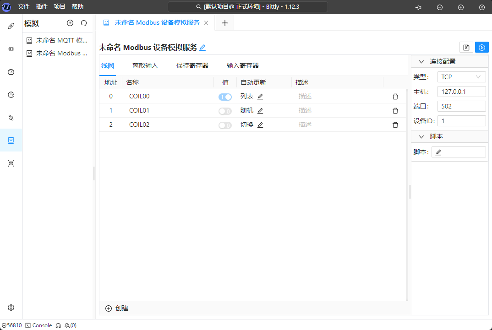The image size is (492, 330).
Task: Open settings gear in the sidebar
Action: [x=11, y=308]
